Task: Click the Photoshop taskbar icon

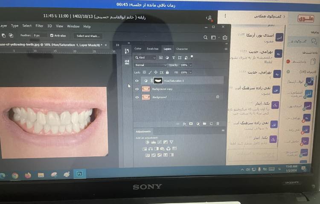Action: (80, 174)
